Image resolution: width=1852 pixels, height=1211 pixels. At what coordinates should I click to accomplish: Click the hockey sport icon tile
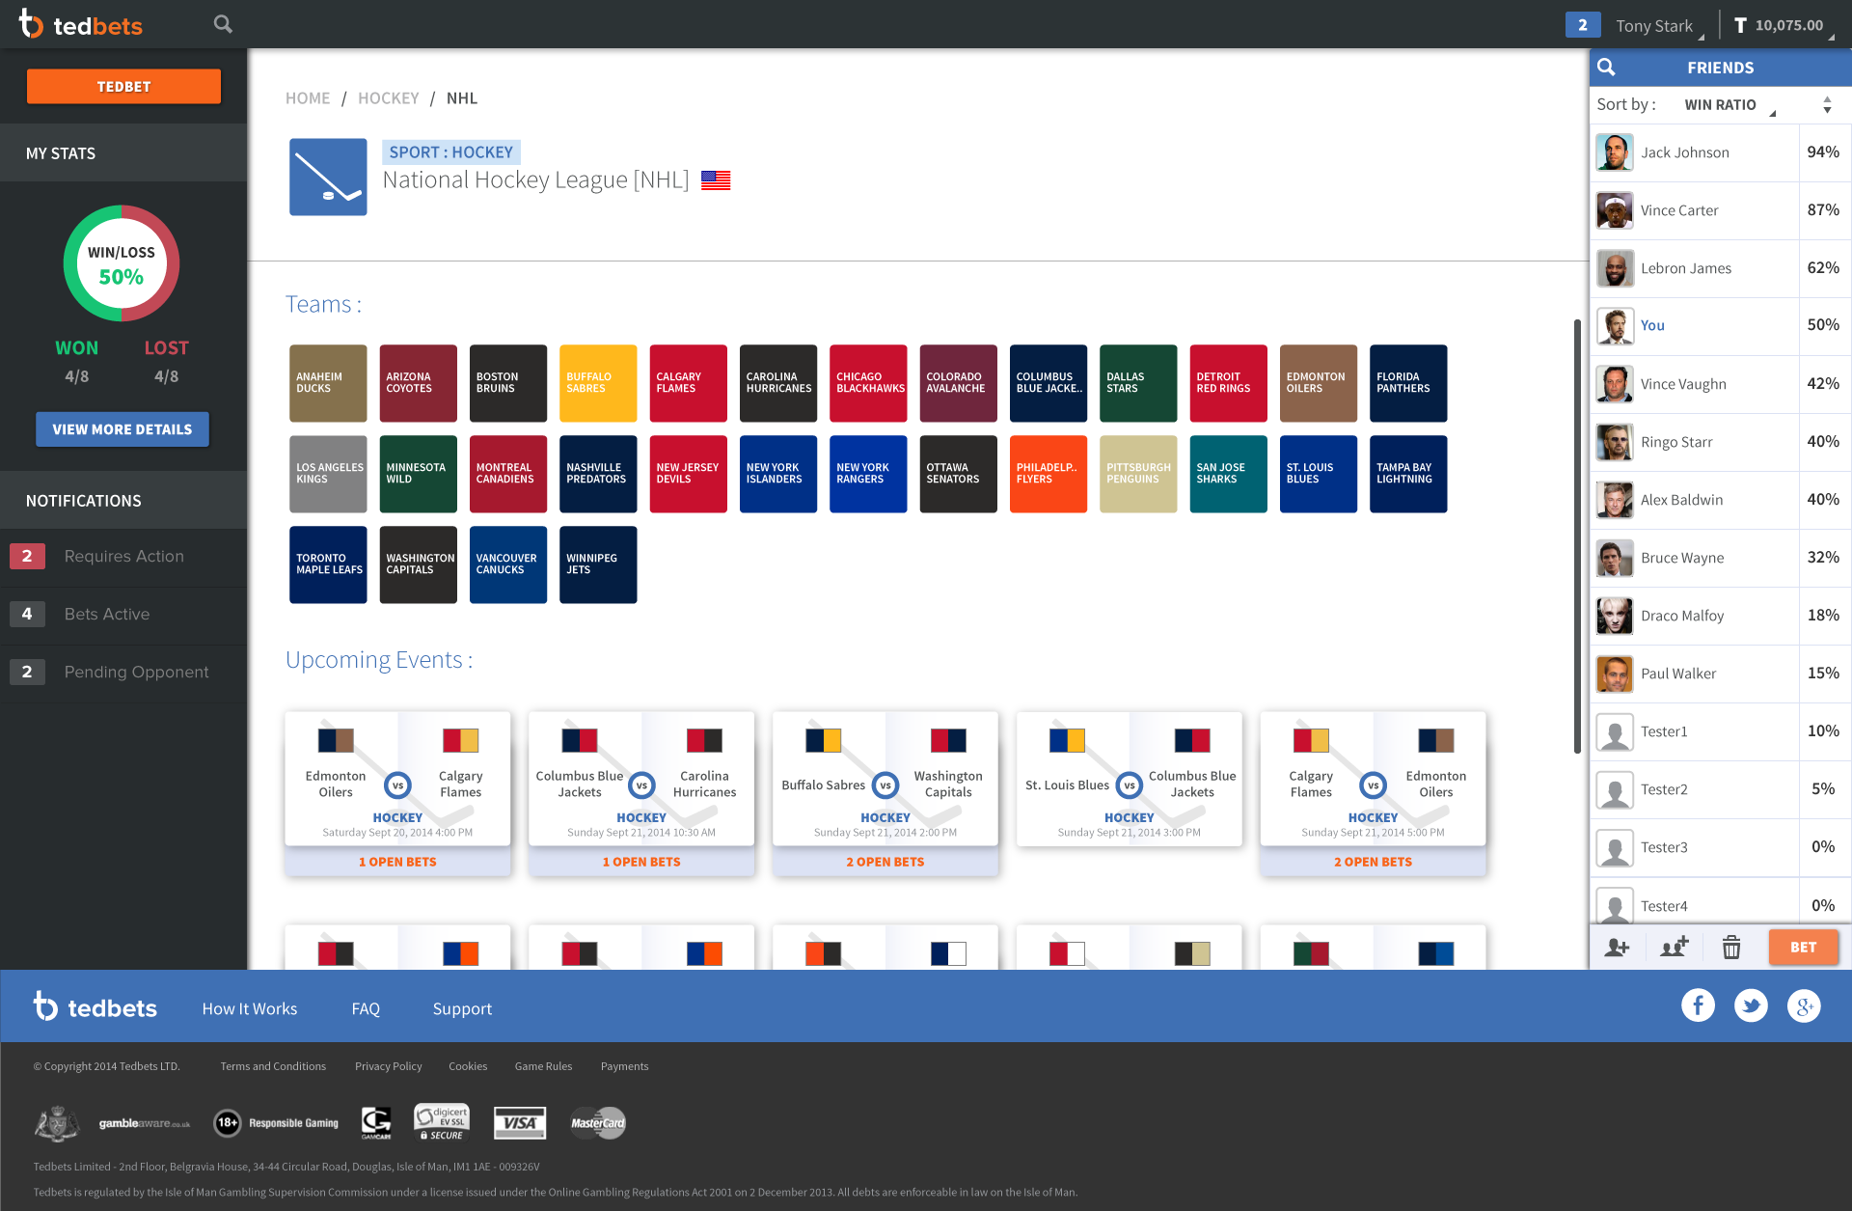point(328,177)
